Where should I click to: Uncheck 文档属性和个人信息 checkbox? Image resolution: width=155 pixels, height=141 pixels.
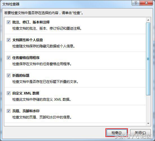[x=8, y=40]
